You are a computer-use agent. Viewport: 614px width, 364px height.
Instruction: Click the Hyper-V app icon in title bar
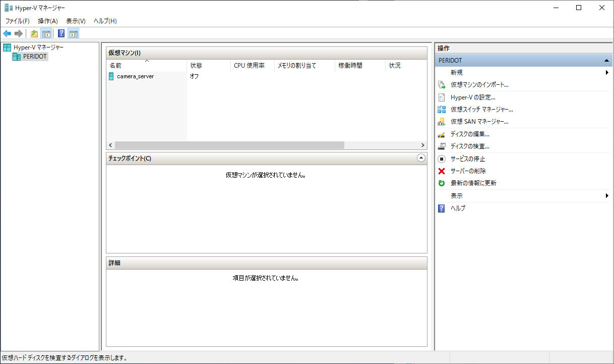pos(9,8)
